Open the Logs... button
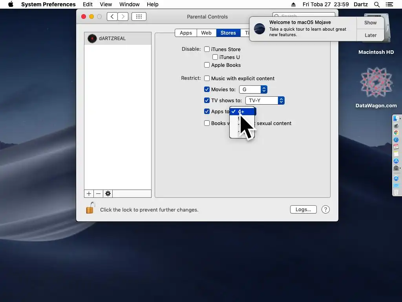This screenshot has width=402, height=302. tap(303, 210)
